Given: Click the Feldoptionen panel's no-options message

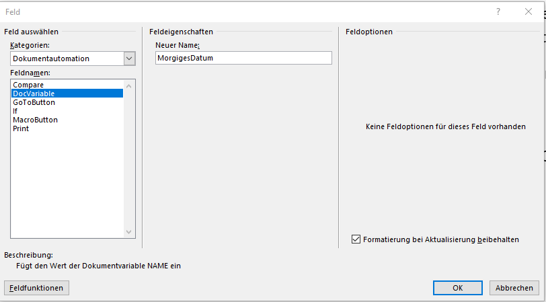Looking at the screenshot, I should tap(445, 126).
